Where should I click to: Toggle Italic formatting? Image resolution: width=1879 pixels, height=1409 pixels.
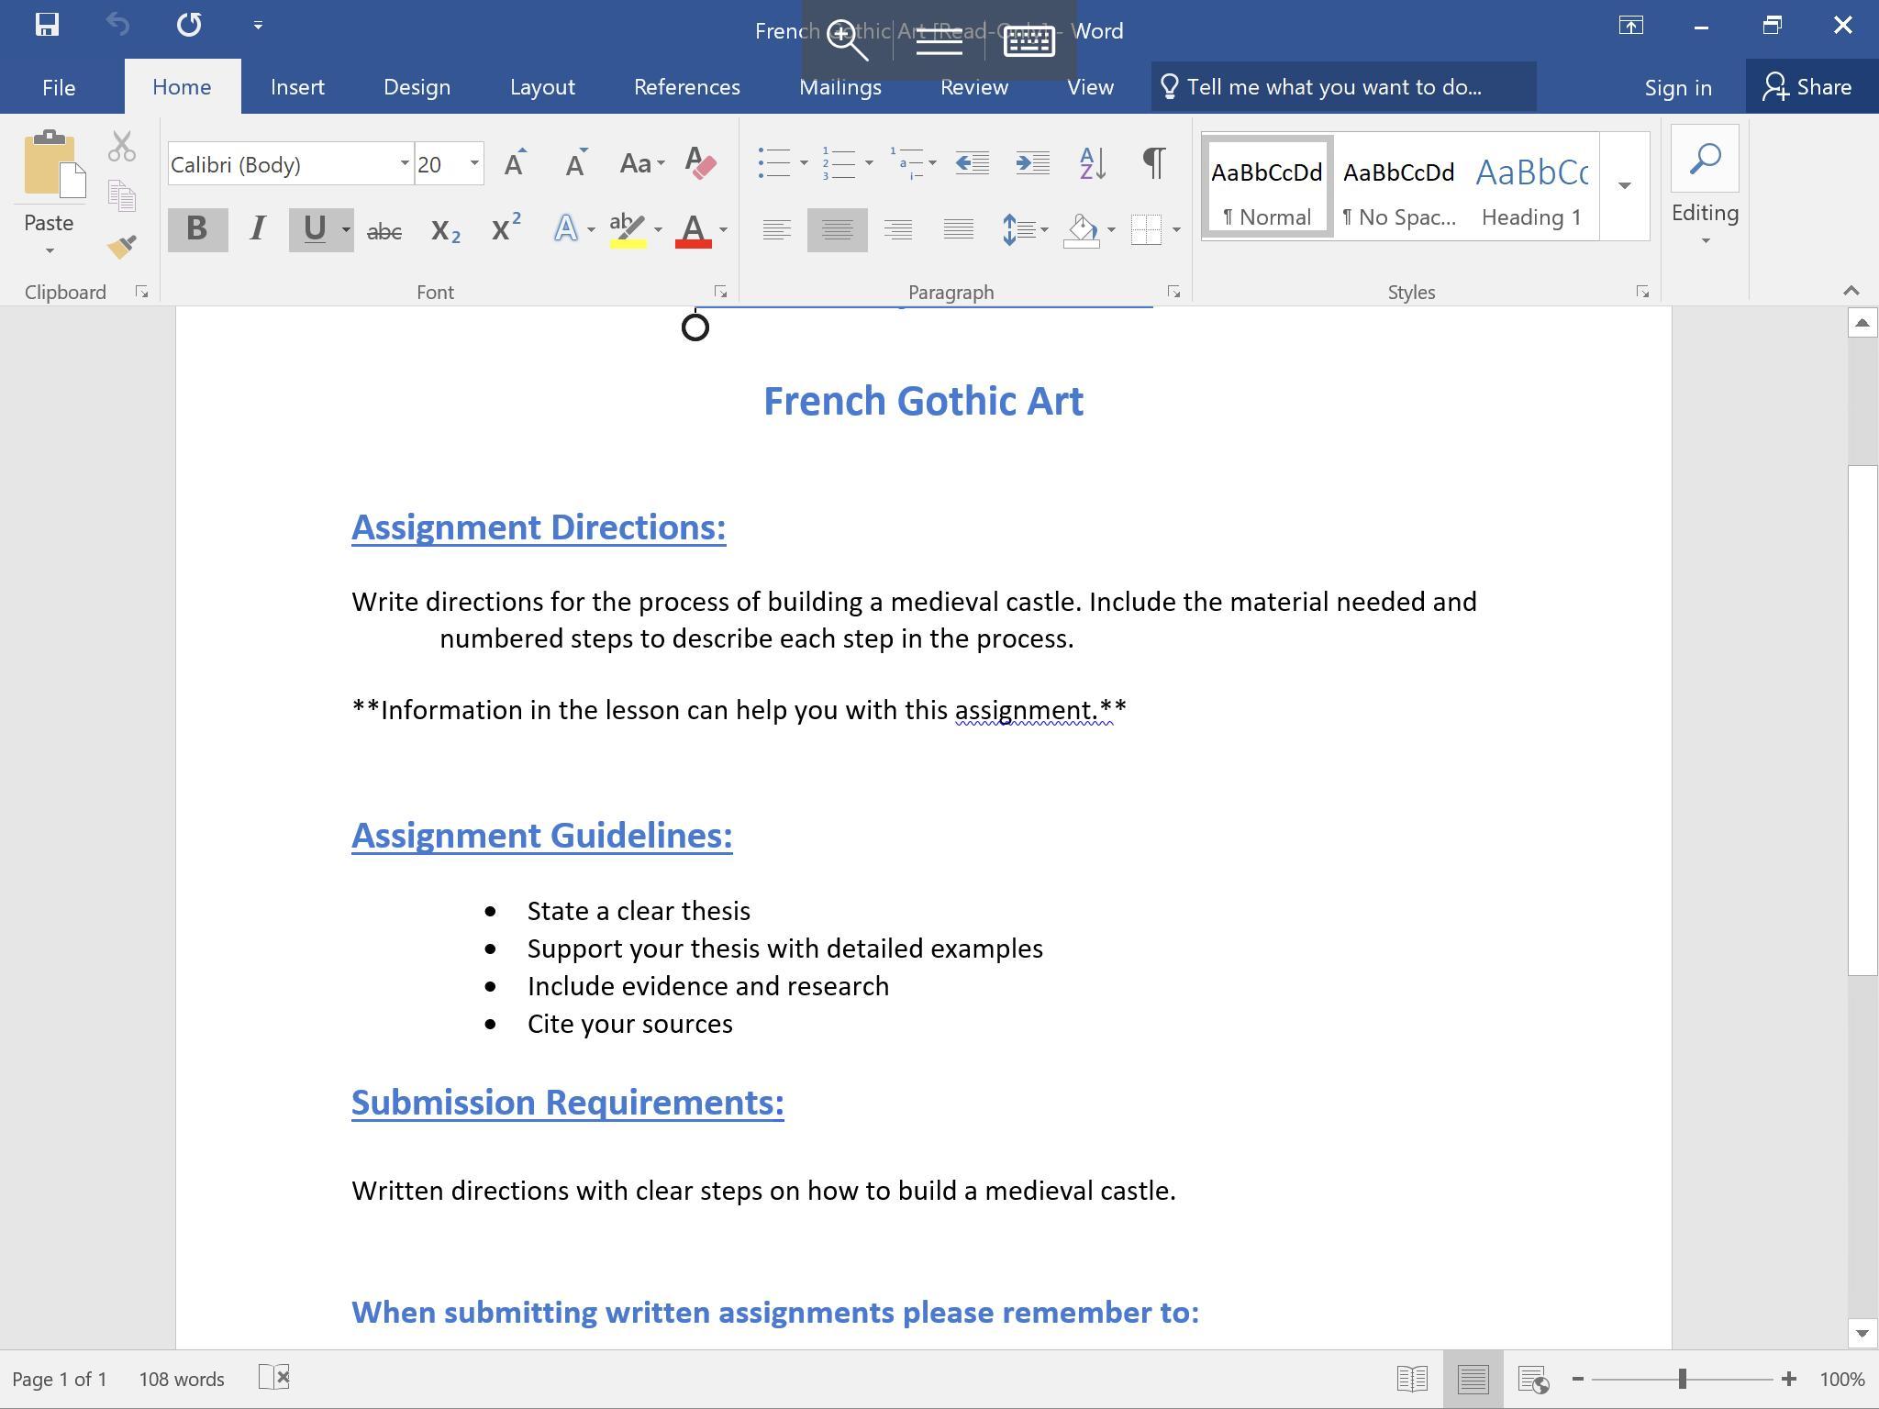tap(258, 229)
